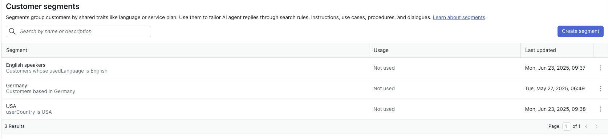Click 'Not used' in English speakers row
The width and height of the screenshot is (608, 139).
(384, 68)
